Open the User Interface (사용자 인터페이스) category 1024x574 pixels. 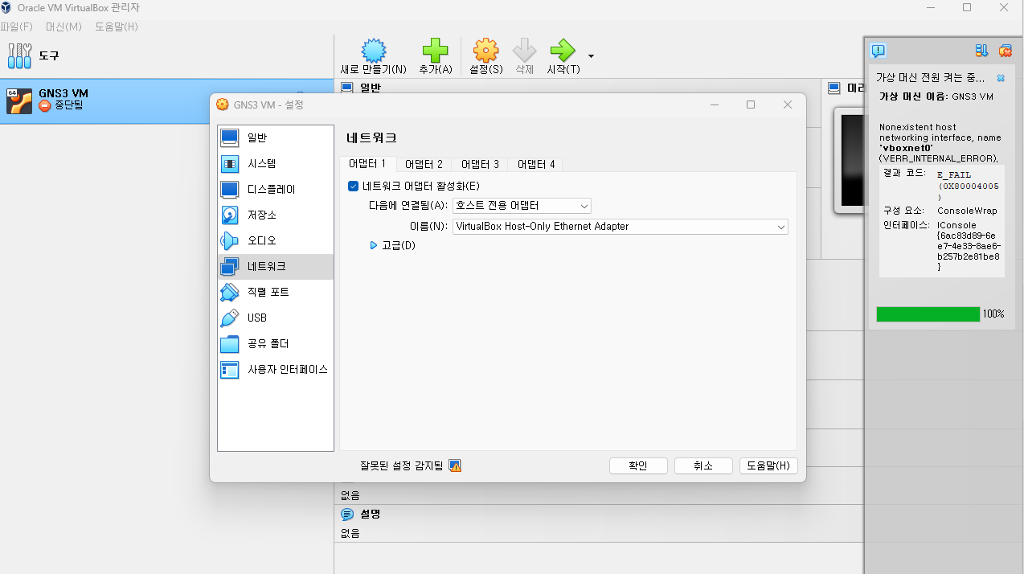[x=276, y=369]
